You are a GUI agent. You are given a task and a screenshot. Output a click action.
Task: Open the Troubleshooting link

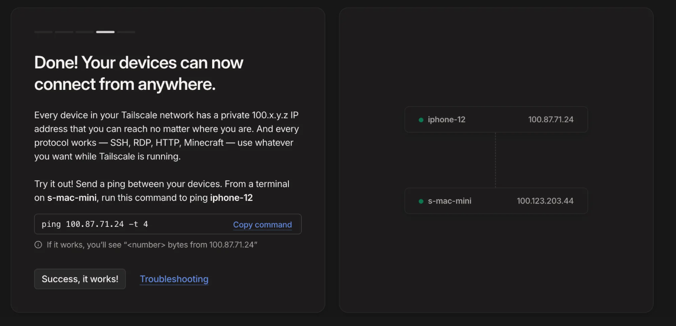tap(174, 279)
